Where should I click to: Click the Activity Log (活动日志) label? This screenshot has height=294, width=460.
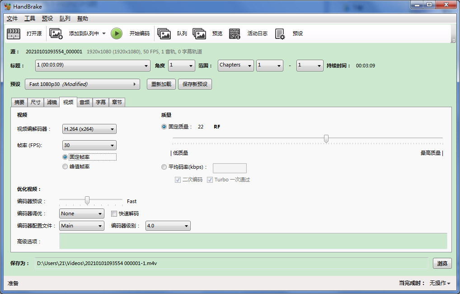257,33
